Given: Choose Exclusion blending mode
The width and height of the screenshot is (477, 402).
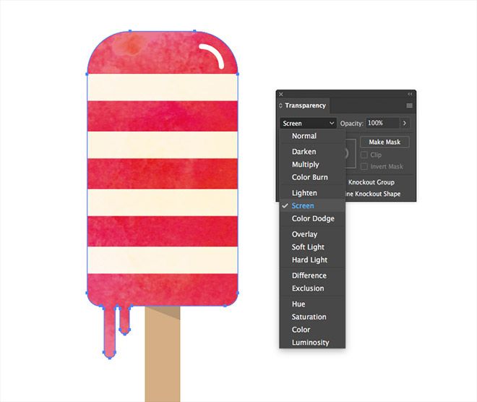Looking at the screenshot, I should tap(312, 288).
